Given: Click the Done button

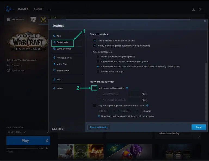Looking at the screenshot, I should pos(199,127).
